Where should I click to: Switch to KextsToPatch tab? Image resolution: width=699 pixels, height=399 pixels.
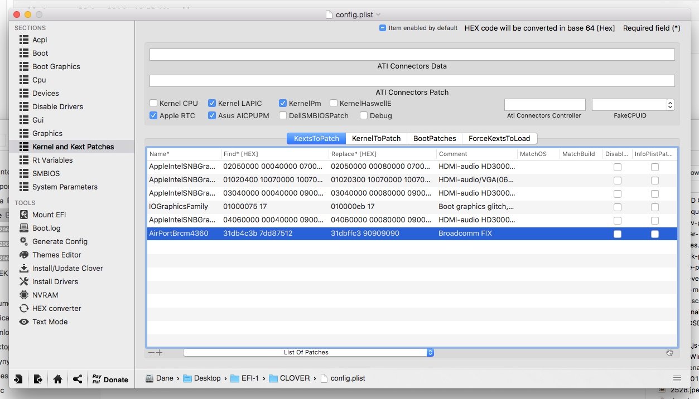316,138
